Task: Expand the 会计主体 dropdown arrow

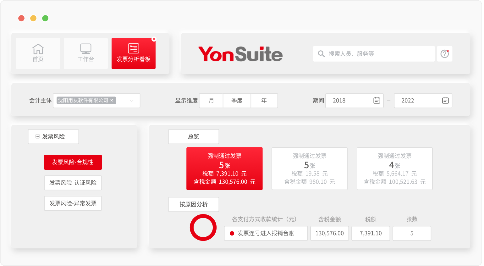Action: (x=132, y=101)
